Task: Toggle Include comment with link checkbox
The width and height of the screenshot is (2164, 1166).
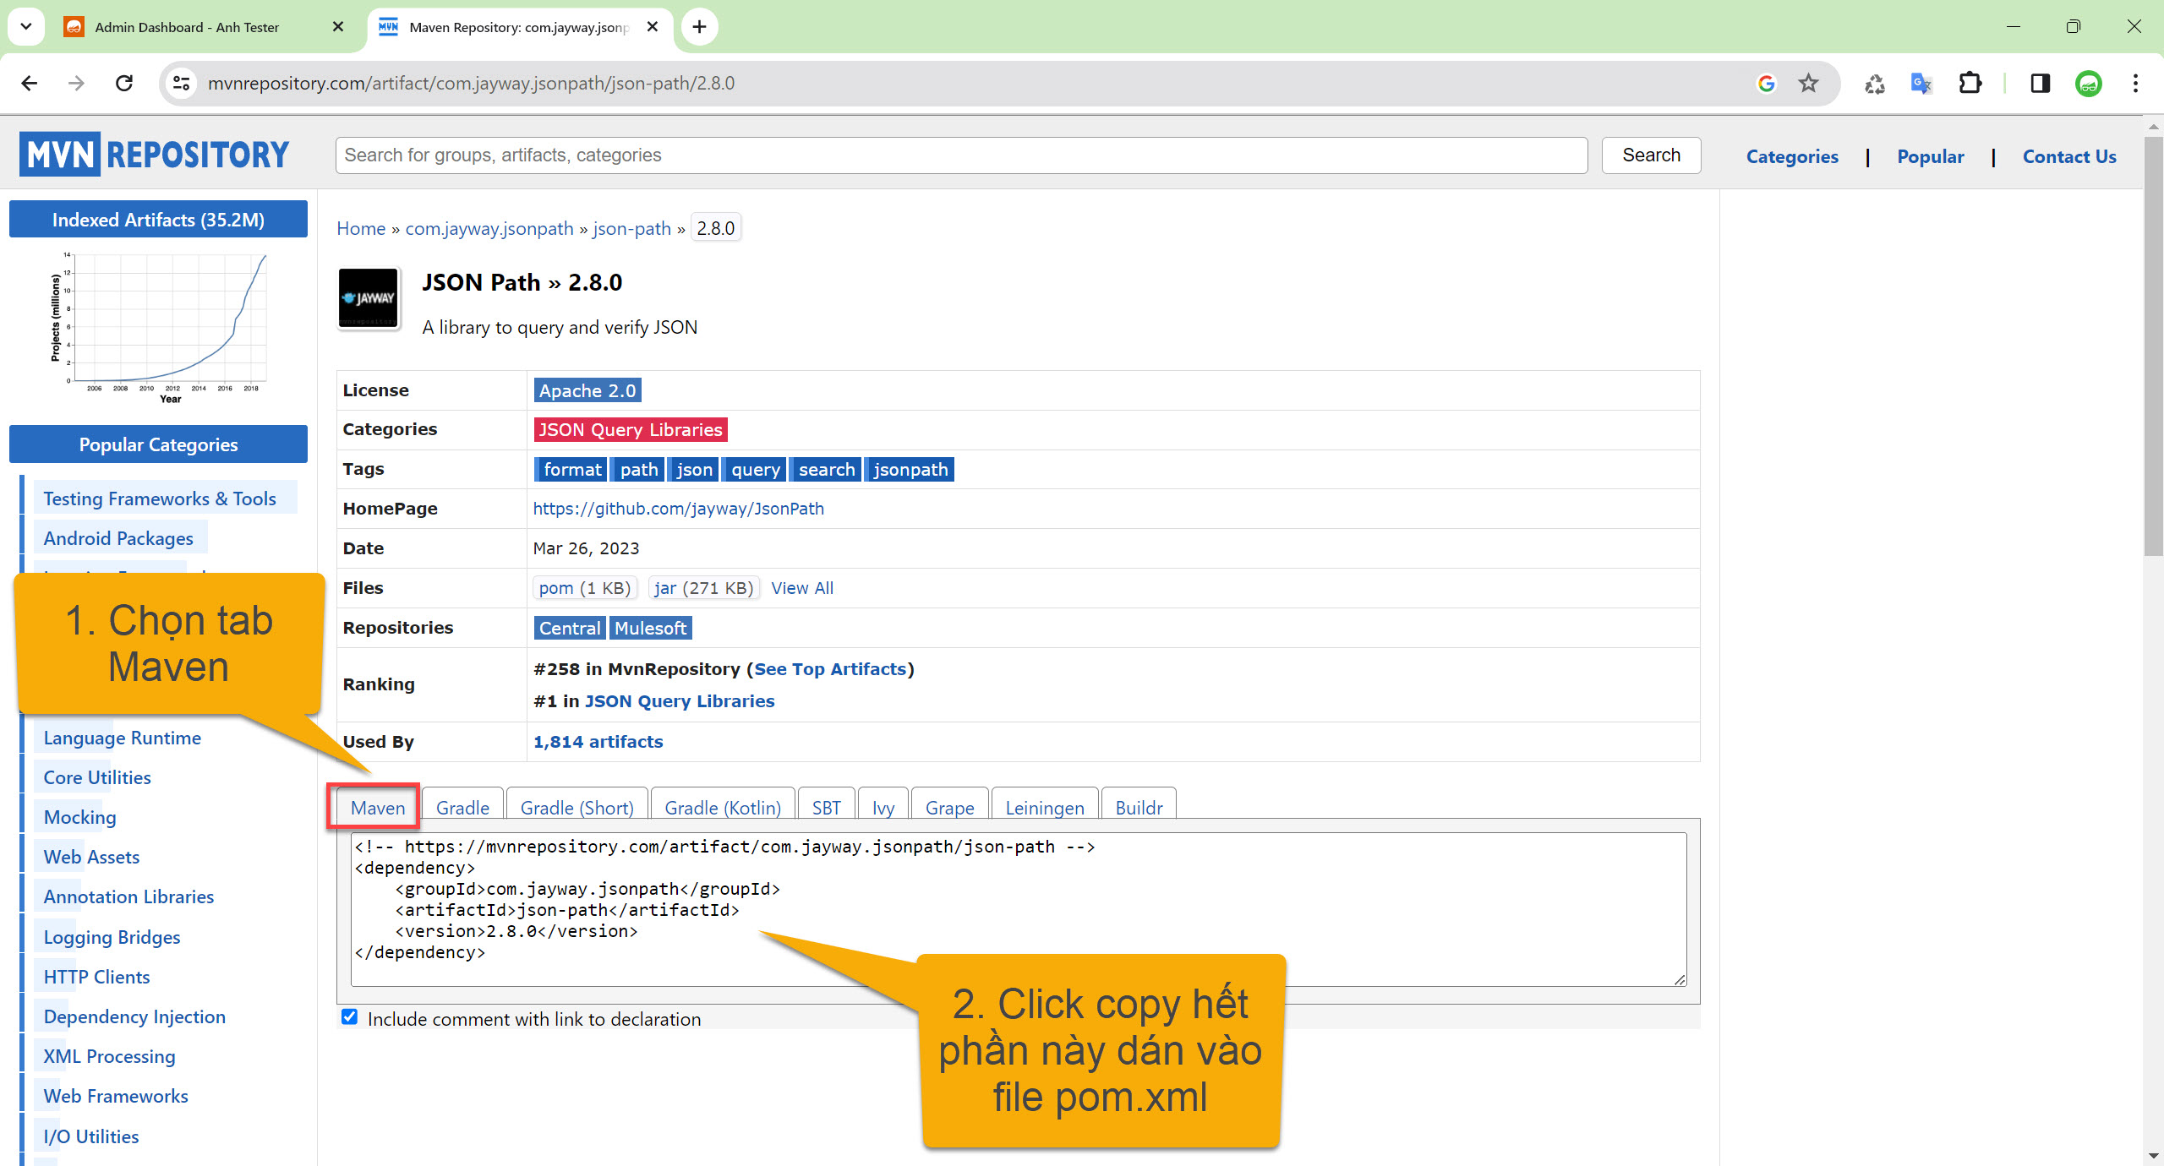Action: tap(349, 1017)
